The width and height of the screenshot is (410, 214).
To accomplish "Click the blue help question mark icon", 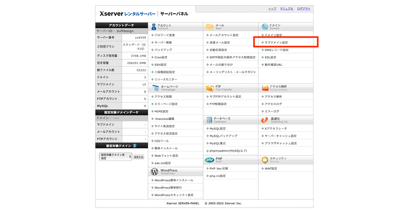I will (x=135, y=146).
